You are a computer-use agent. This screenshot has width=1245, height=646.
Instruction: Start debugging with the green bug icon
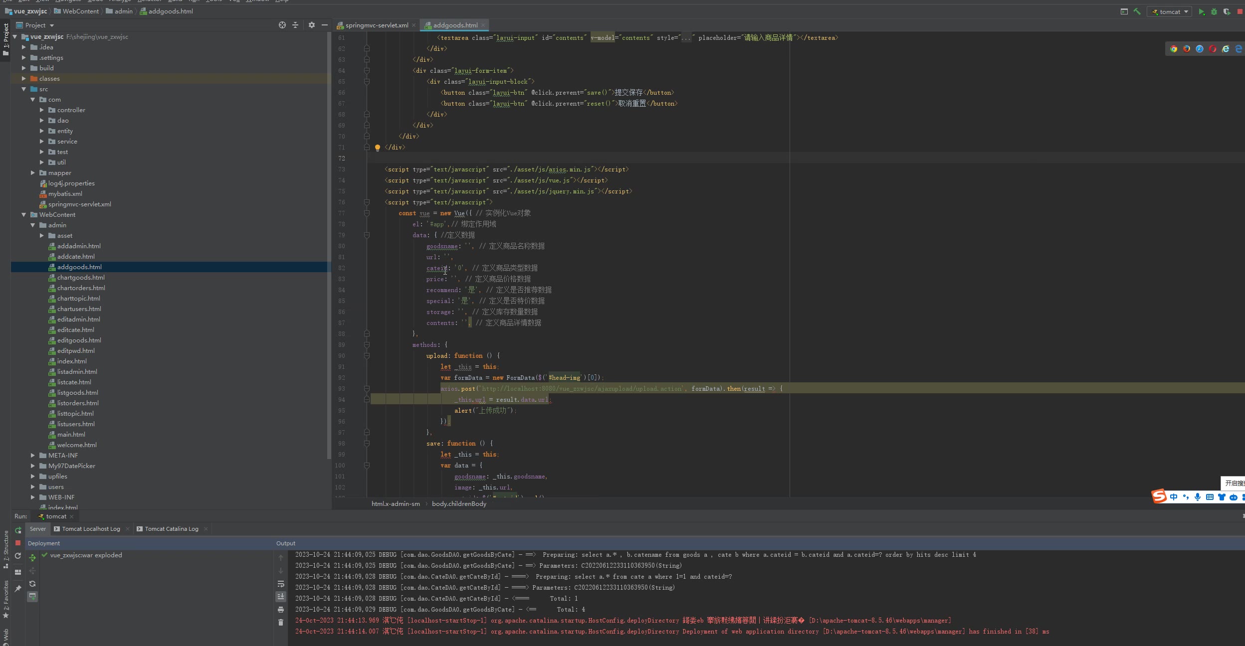1214,11
